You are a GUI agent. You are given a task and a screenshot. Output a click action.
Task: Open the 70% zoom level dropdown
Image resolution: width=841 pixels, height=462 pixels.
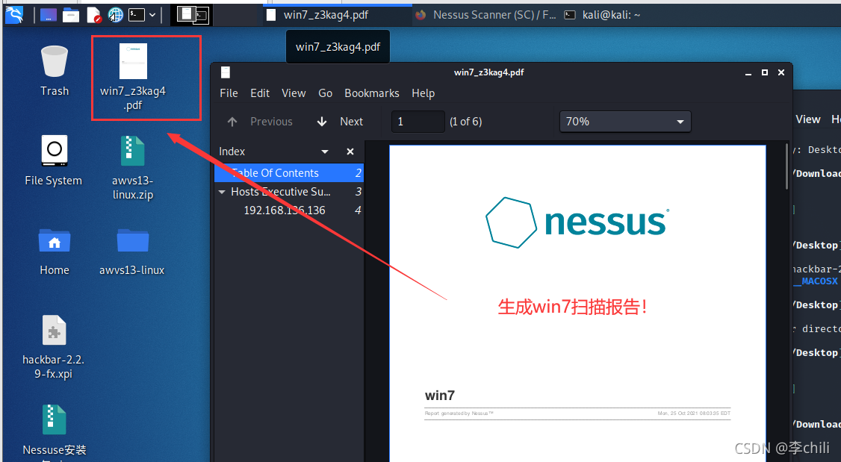tap(625, 122)
